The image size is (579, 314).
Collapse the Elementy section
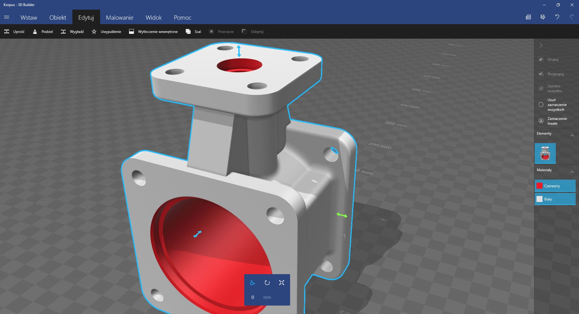(x=572, y=135)
